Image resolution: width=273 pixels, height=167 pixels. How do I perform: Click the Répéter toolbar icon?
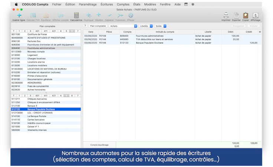(99, 15)
